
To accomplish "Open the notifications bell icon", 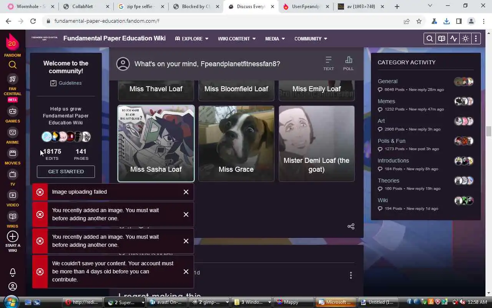I will (x=13, y=272).
